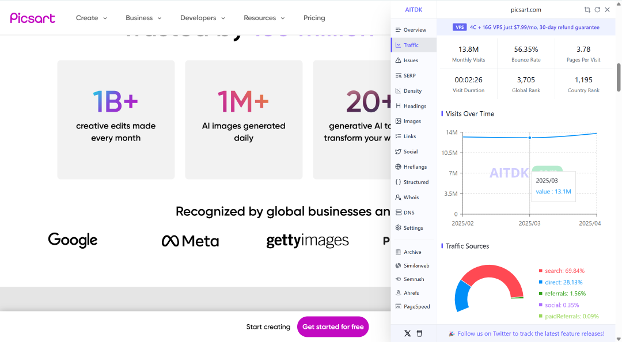Click the Google logo

73,240
